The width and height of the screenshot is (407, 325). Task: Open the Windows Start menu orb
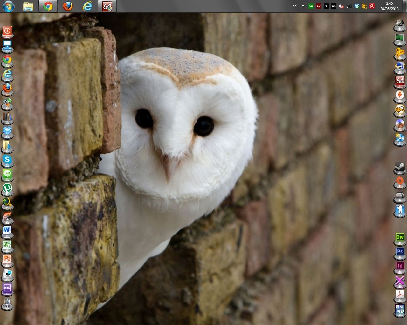[x=9, y=6]
